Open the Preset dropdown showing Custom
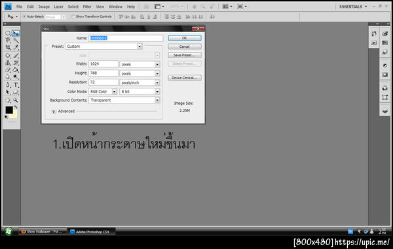This screenshot has width=393, height=249. pyautogui.click(x=103, y=47)
